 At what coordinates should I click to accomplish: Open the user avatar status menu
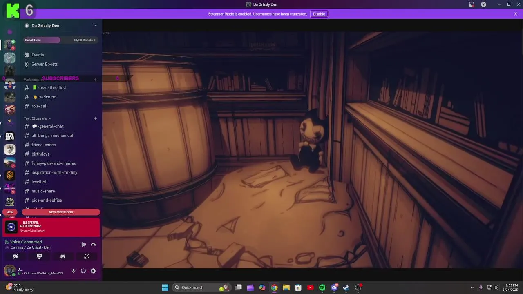pyautogui.click(x=9, y=271)
